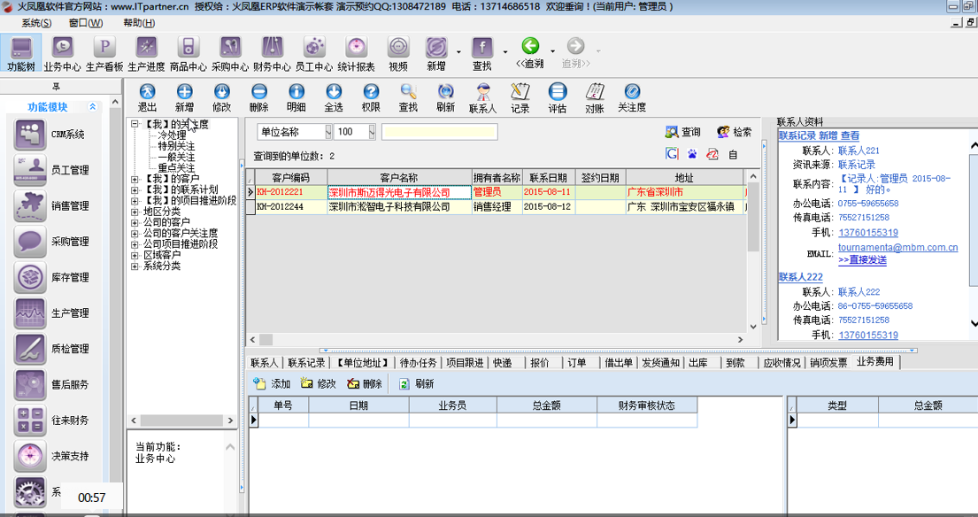Click the 查找 icon in main toolbar
Screen dimensions: 978x517
click(482, 54)
